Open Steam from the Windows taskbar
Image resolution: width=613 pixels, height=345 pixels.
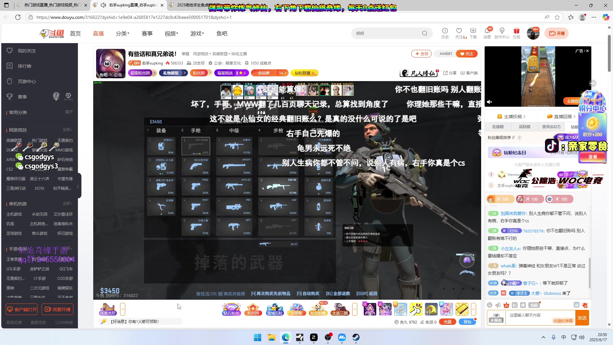click(x=356, y=337)
